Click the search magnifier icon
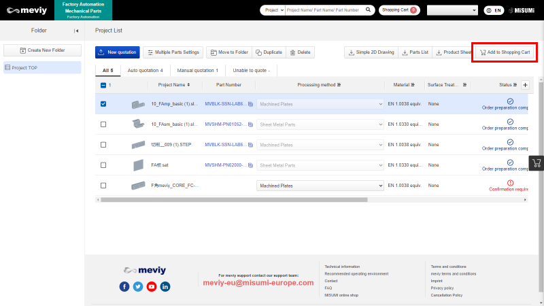Screen dimensions: 544x306 coord(368,10)
